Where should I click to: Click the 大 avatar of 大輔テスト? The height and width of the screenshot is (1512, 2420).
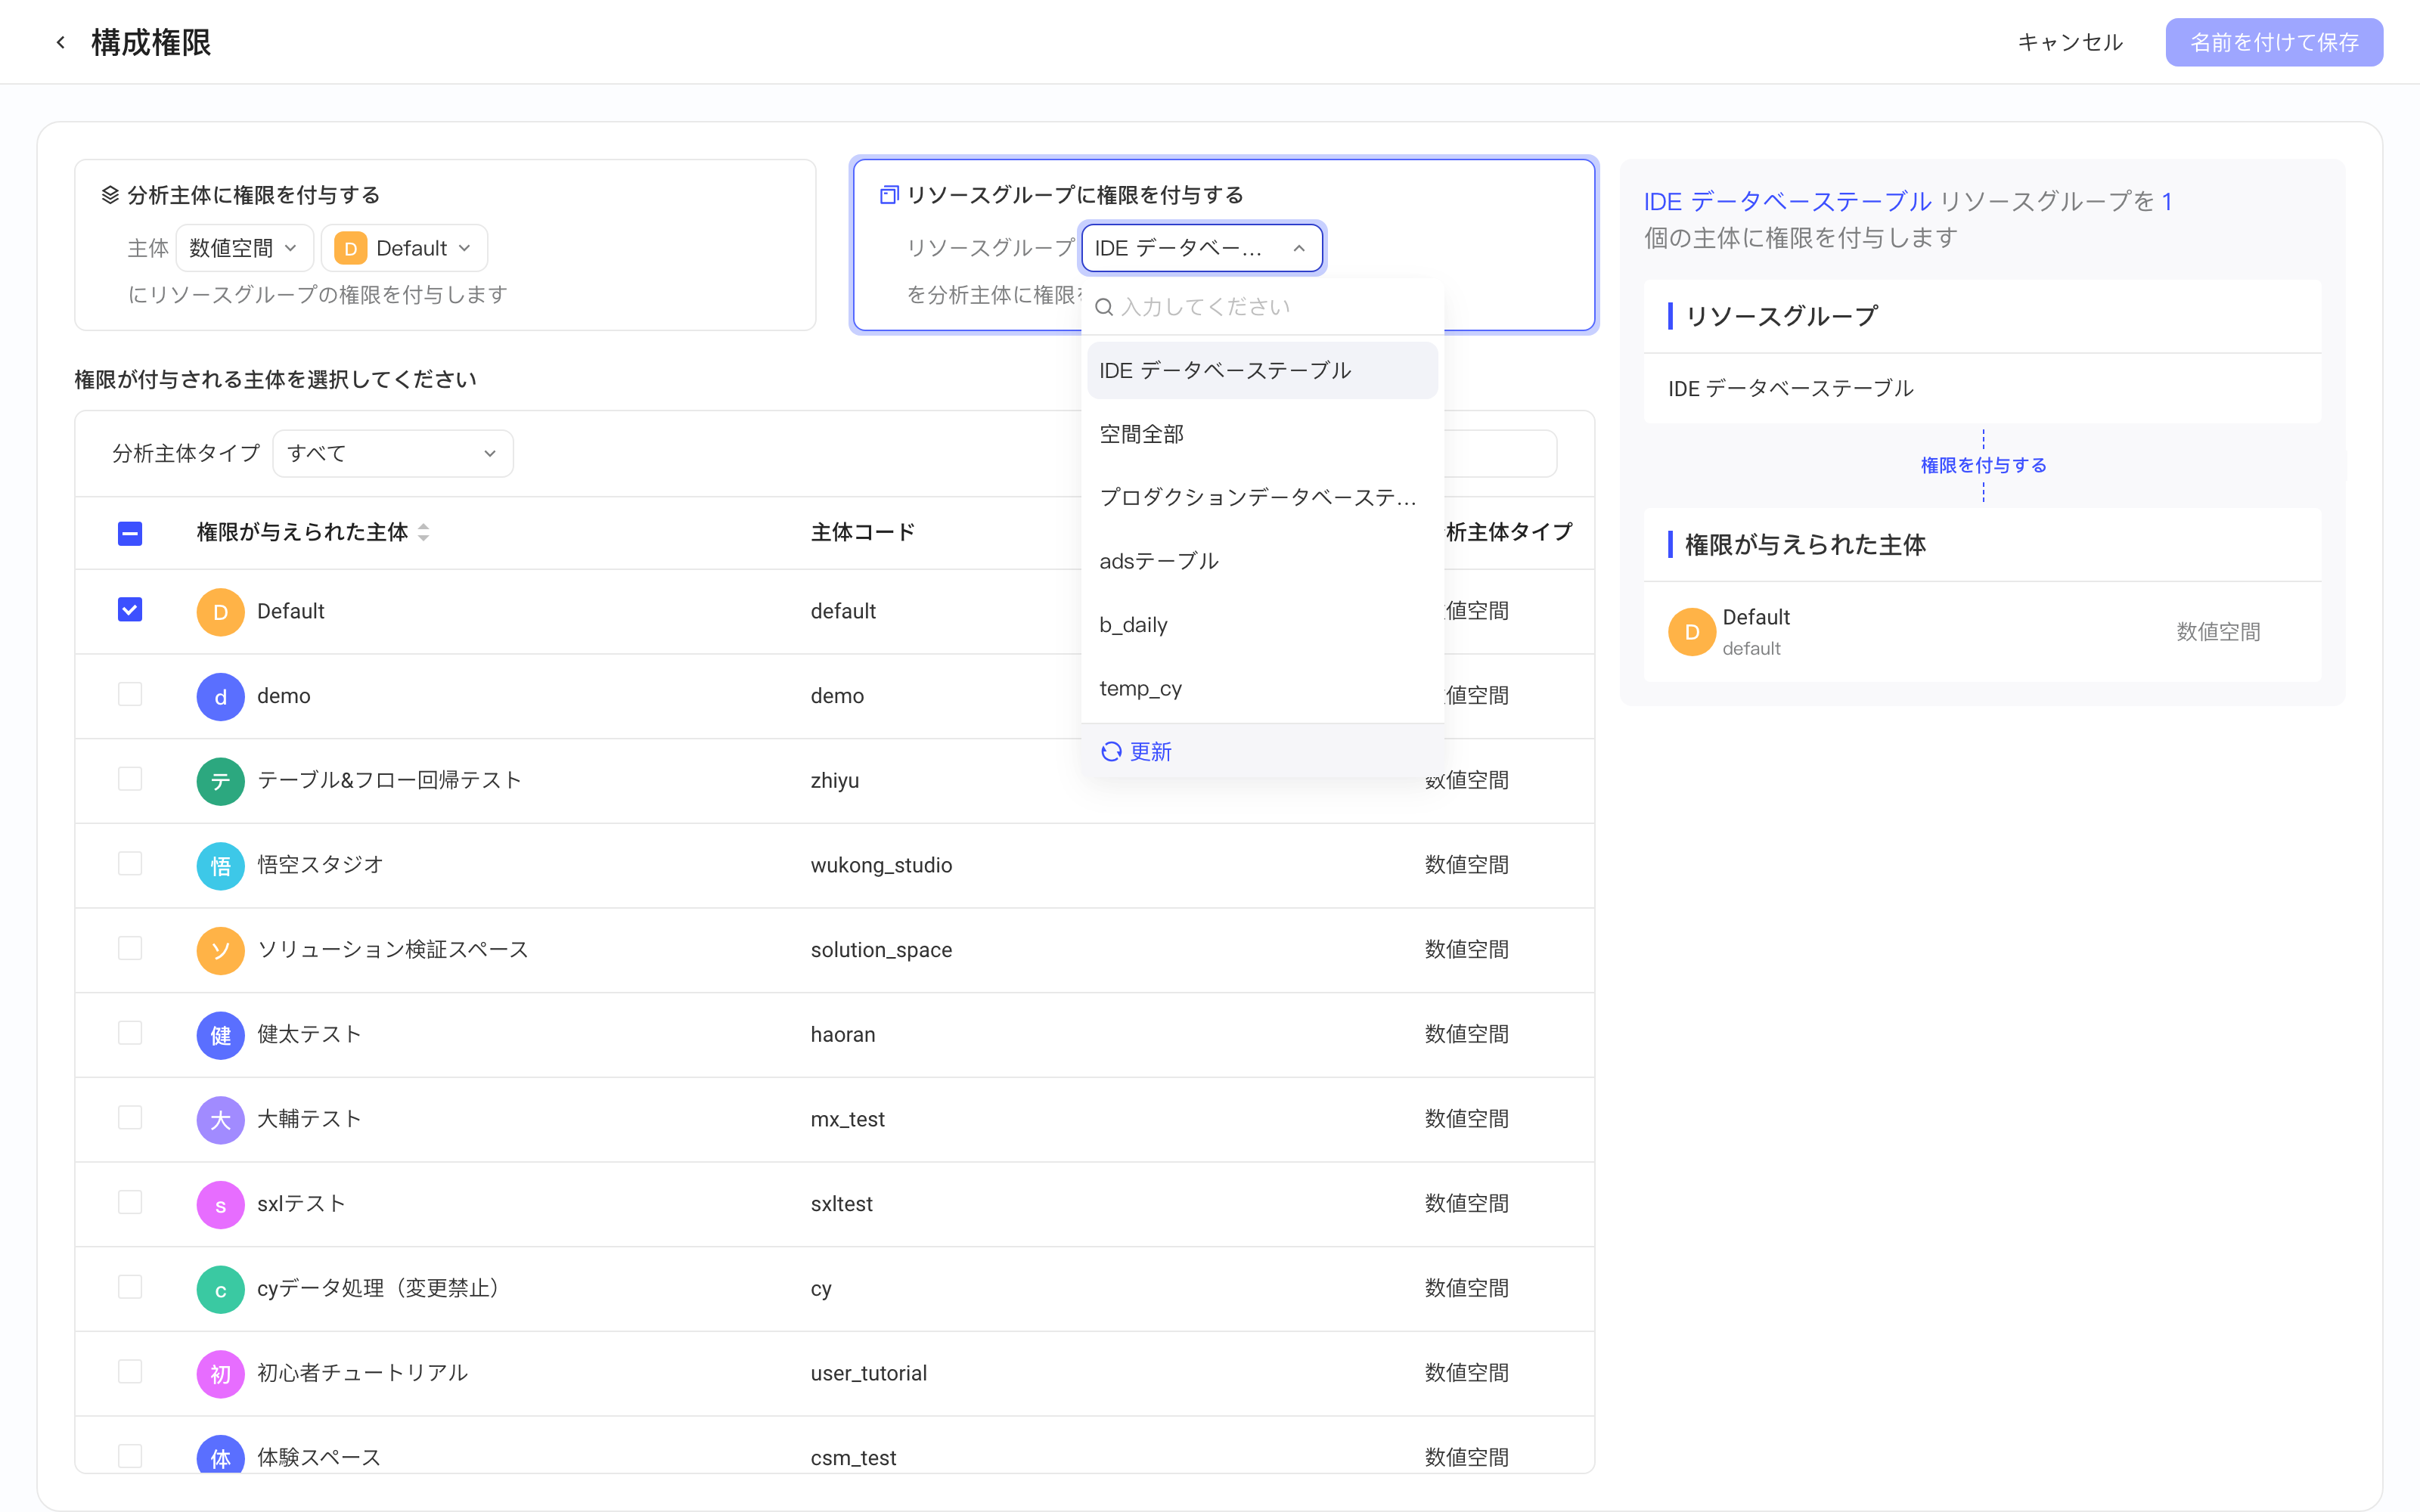click(220, 1120)
